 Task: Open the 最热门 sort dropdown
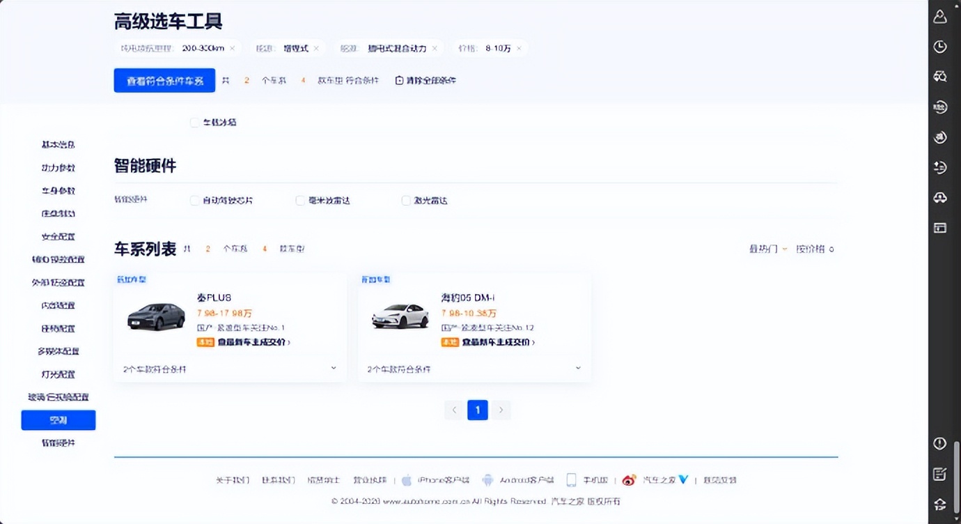tap(768, 249)
